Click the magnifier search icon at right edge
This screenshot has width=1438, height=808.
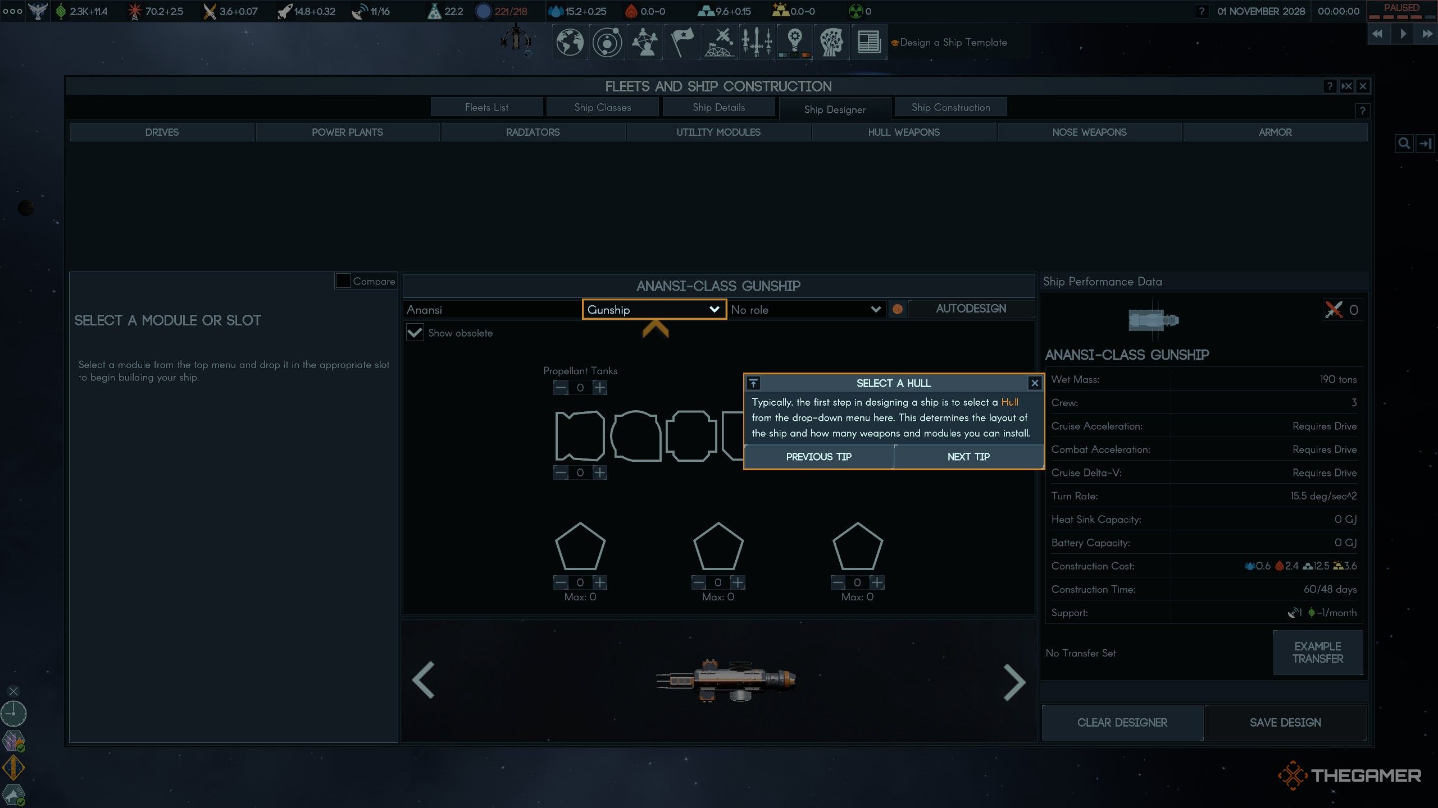point(1404,144)
